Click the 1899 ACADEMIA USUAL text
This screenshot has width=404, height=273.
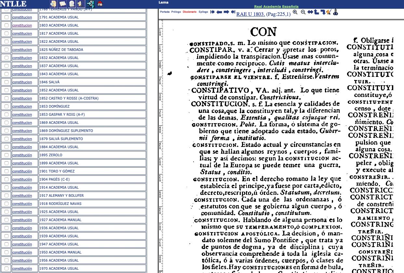(59, 163)
